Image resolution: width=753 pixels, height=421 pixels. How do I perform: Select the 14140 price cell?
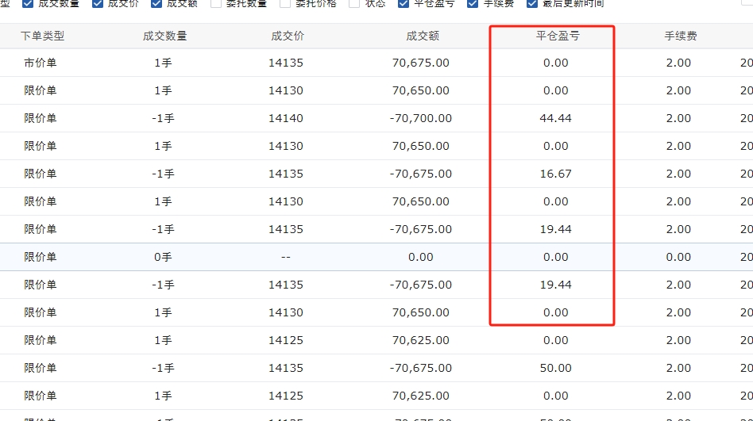(x=286, y=118)
